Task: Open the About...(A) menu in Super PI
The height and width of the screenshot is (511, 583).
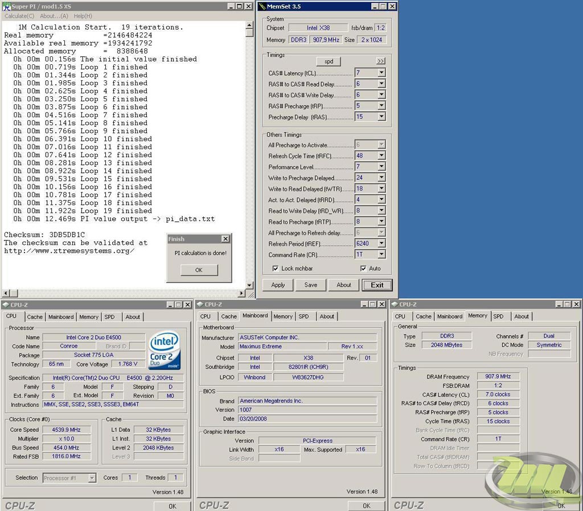Action: click(54, 16)
